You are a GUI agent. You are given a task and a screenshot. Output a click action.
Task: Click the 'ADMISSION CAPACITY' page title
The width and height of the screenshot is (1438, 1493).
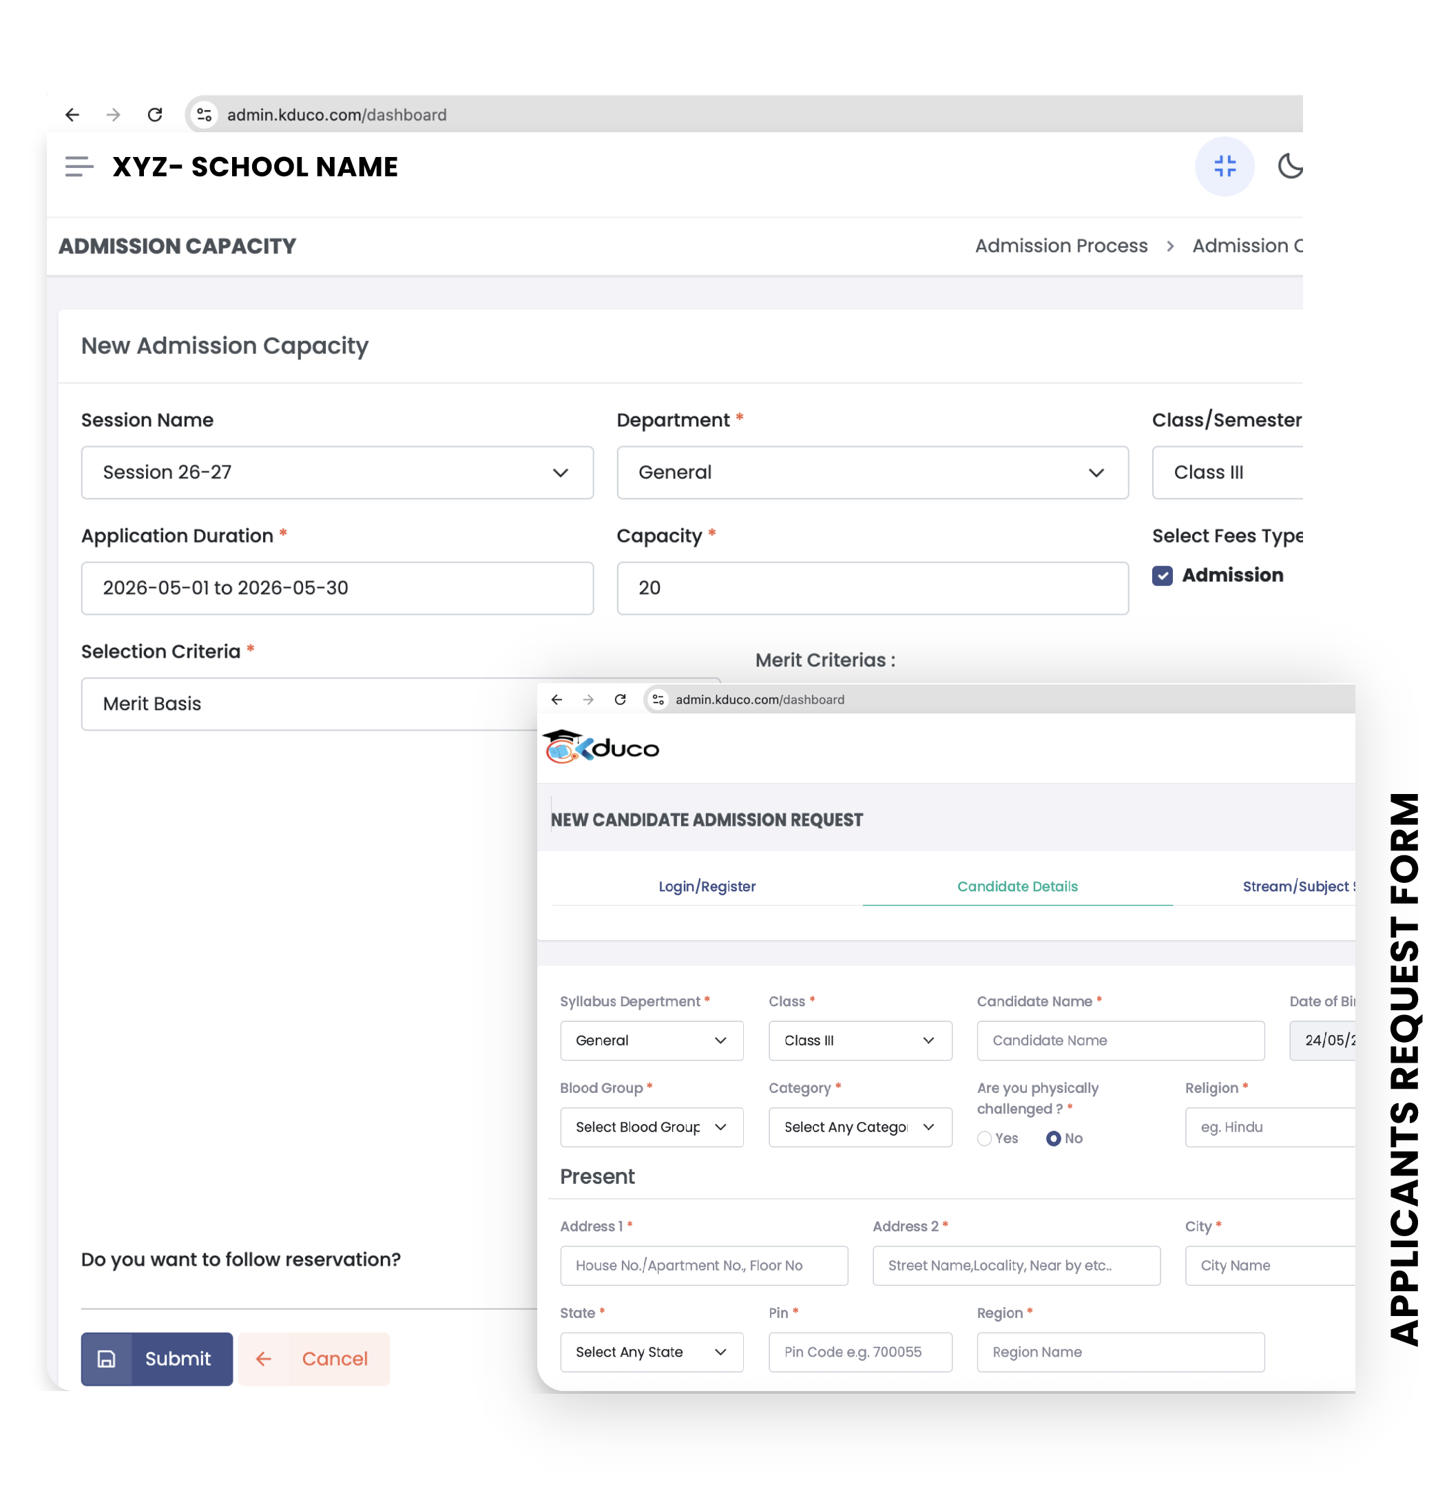pyautogui.click(x=178, y=245)
